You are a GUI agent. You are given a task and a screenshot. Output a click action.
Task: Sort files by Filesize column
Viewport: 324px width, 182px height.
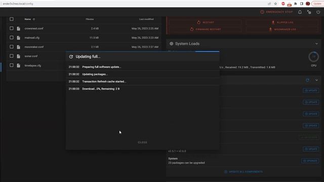(x=90, y=19)
